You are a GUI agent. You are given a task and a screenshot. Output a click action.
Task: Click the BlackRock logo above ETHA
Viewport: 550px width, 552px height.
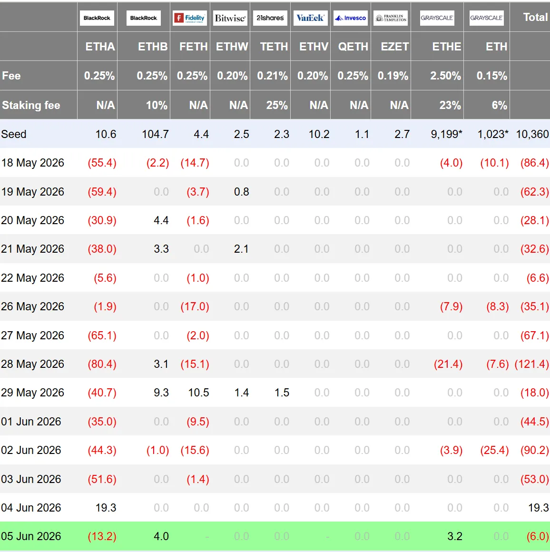coord(97,18)
